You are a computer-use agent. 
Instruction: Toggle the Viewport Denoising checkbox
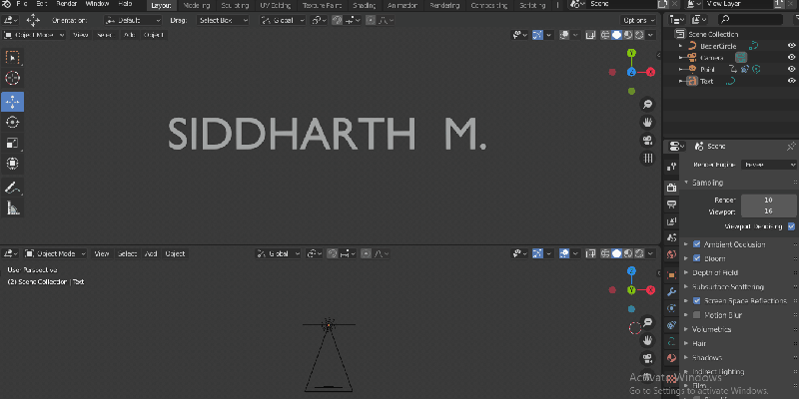pos(791,226)
